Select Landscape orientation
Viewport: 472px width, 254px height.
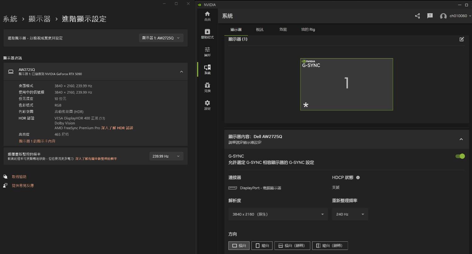point(239,245)
